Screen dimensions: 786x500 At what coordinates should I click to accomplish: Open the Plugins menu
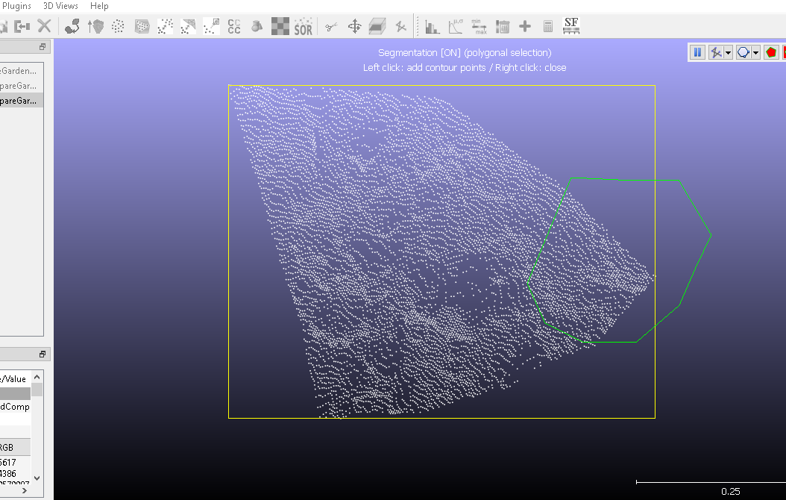[16, 6]
